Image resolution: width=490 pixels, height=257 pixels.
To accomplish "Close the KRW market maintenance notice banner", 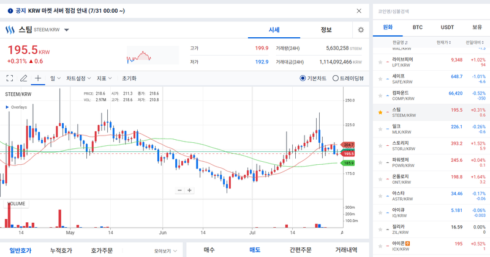I will [x=359, y=11].
